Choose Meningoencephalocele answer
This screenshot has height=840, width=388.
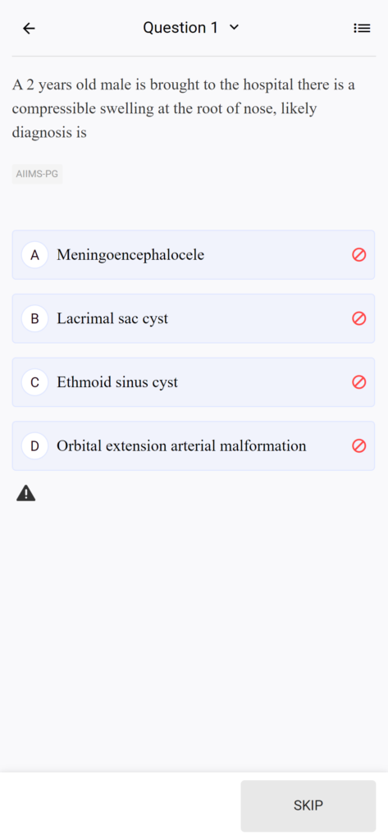(194, 255)
